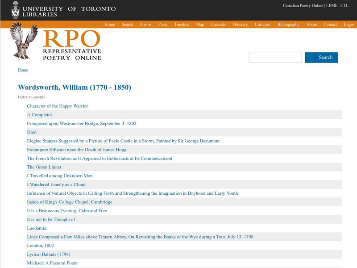Open Lyrical Ballads (1798)
357x268 pixels.
click(x=49, y=254)
